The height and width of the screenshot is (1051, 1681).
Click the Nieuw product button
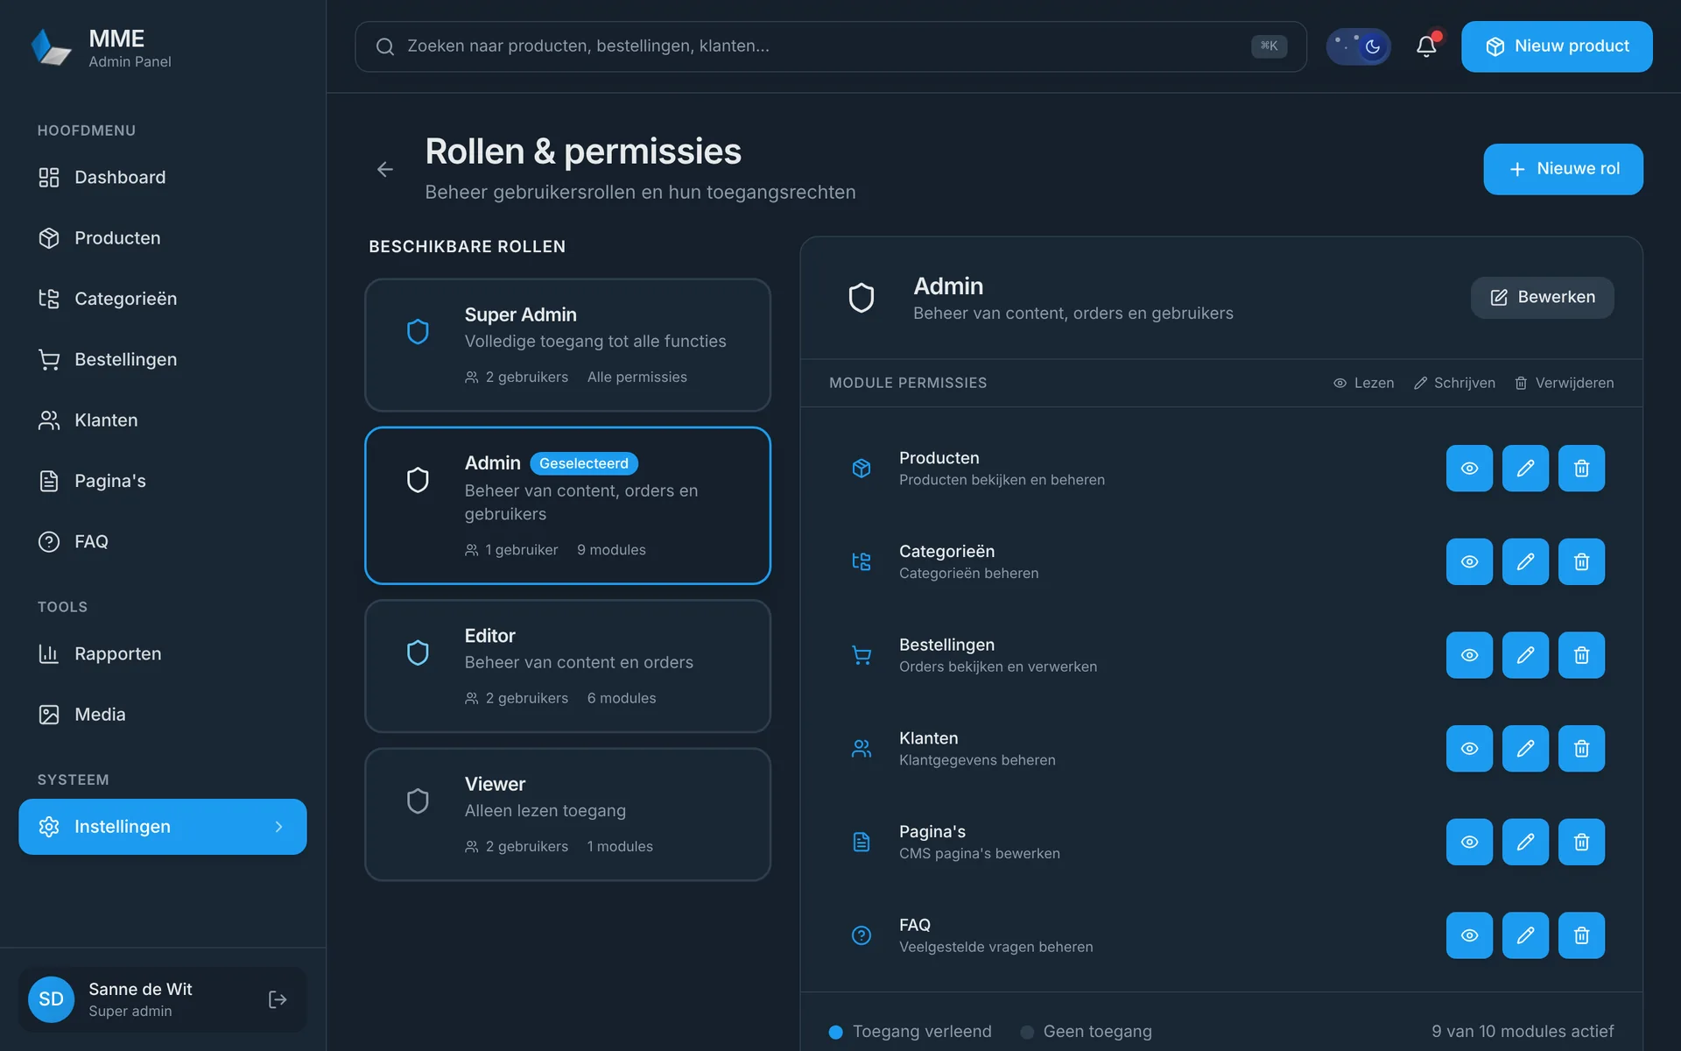[x=1557, y=46]
